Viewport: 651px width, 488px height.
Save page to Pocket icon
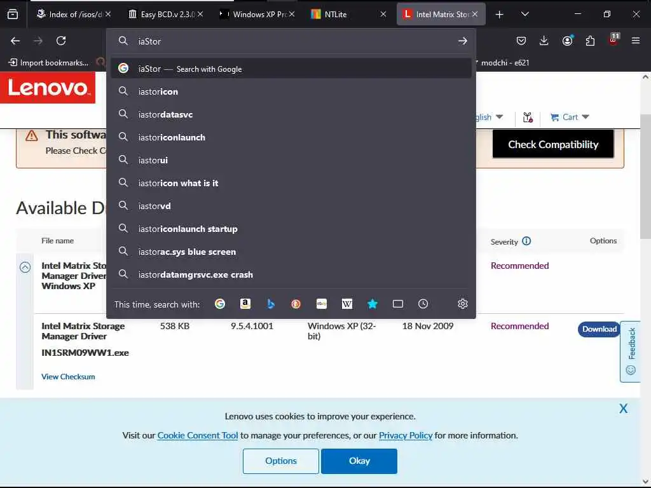521,41
